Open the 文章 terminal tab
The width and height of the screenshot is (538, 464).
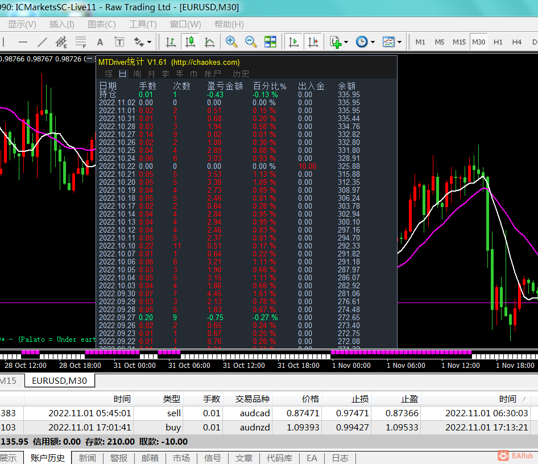pos(243,458)
